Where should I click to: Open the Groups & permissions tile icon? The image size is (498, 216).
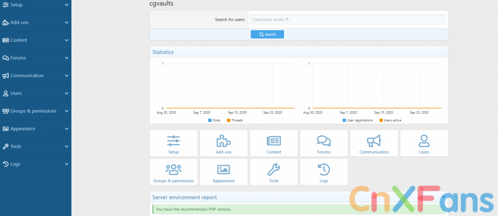[x=174, y=170]
